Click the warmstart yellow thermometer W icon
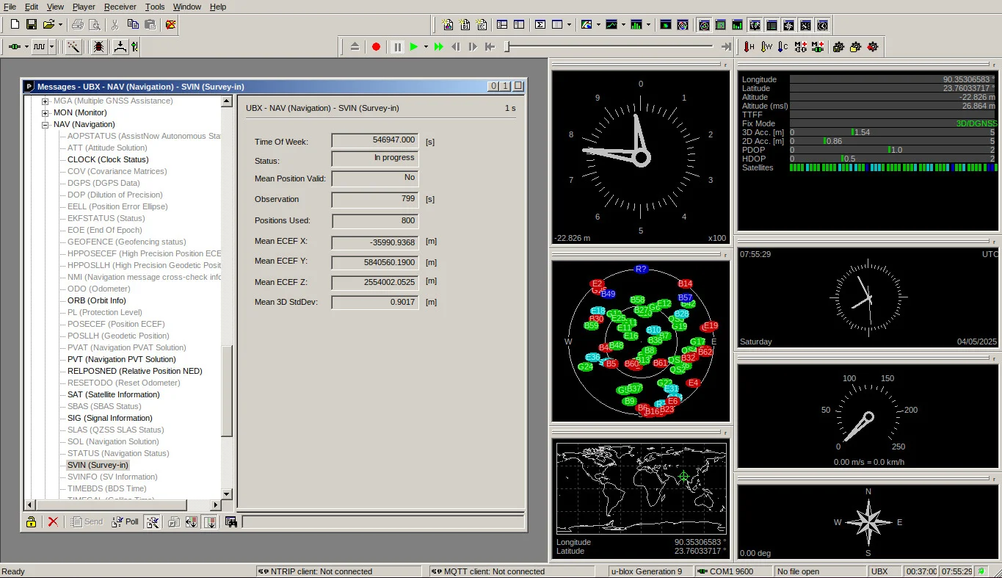Screen dimensions: 1002x578 pyautogui.click(x=766, y=46)
